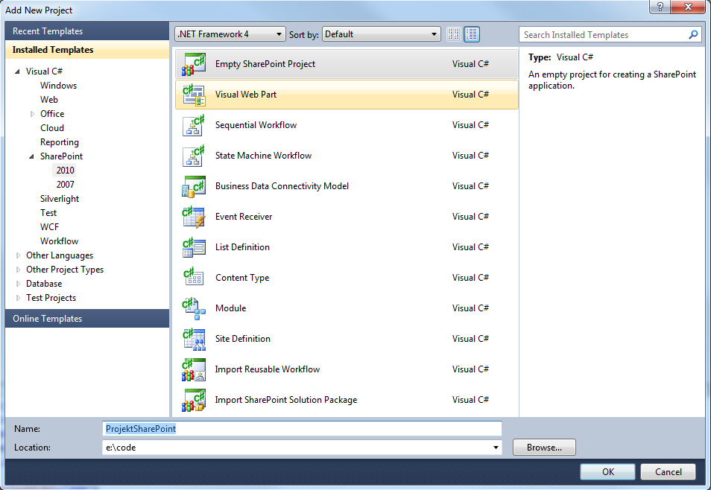This screenshot has height=490, width=711.
Task: Select the Reporting category
Action: coord(60,142)
